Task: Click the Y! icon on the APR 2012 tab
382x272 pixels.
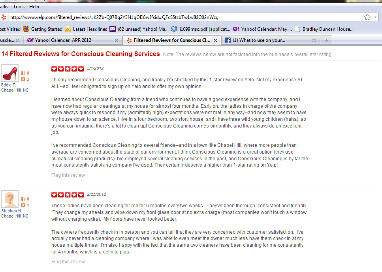Action: click(x=30, y=40)
